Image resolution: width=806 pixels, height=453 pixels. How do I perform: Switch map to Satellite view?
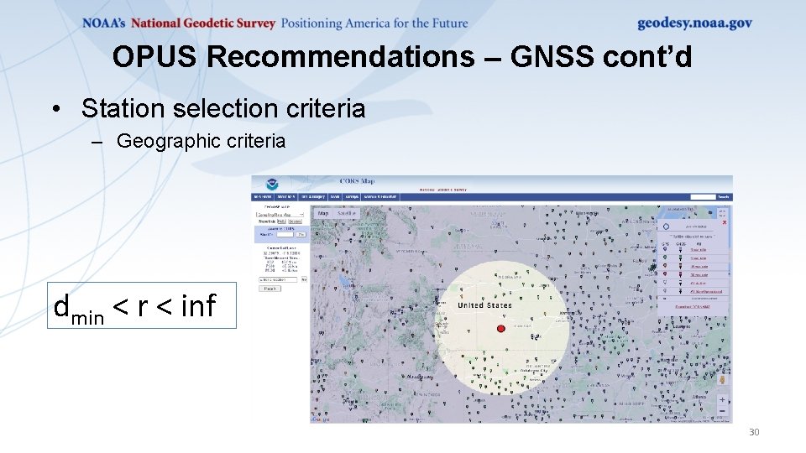click(347, 213)
